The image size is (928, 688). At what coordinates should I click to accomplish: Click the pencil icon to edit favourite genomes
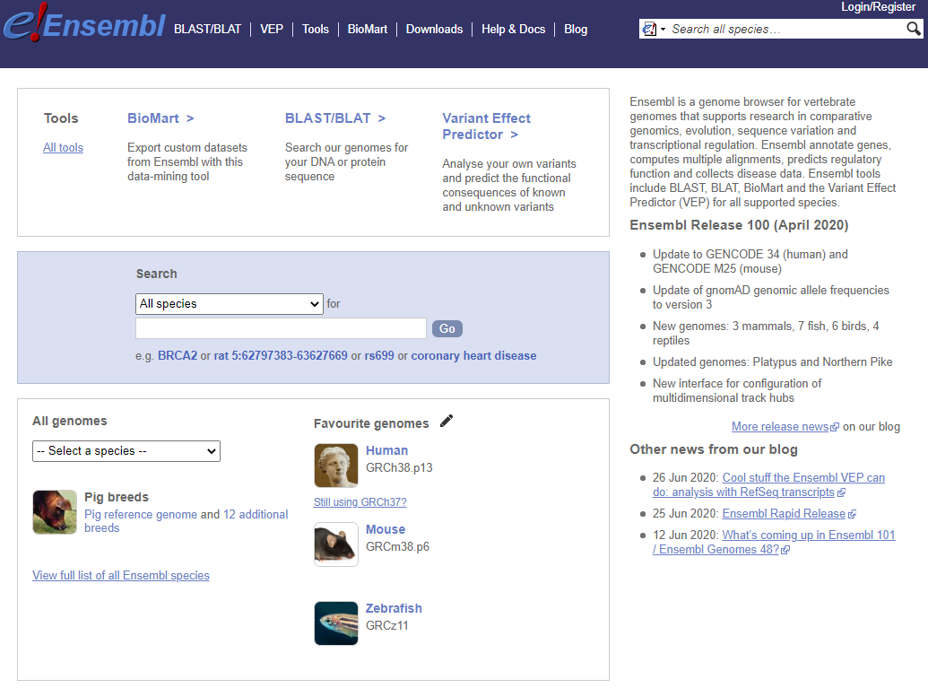point(447,421)
